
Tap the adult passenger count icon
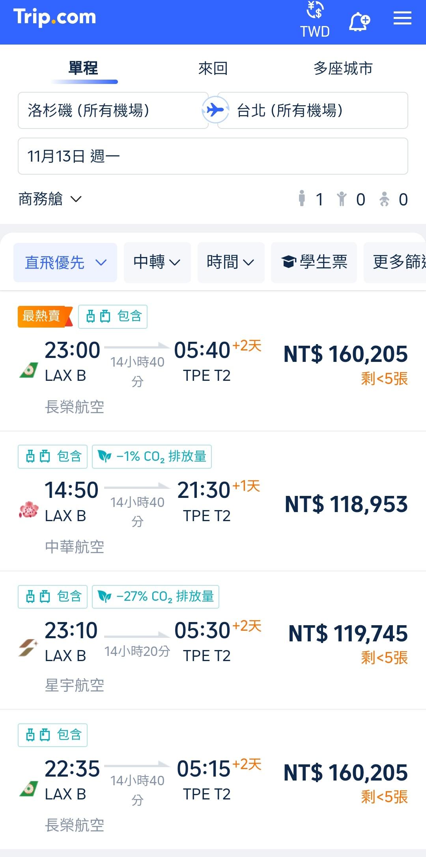click(302, 199)
